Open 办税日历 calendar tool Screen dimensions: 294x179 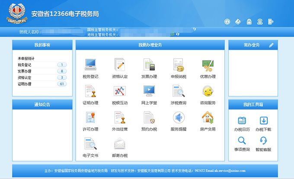pyautogui.click(x=242, y=121)
